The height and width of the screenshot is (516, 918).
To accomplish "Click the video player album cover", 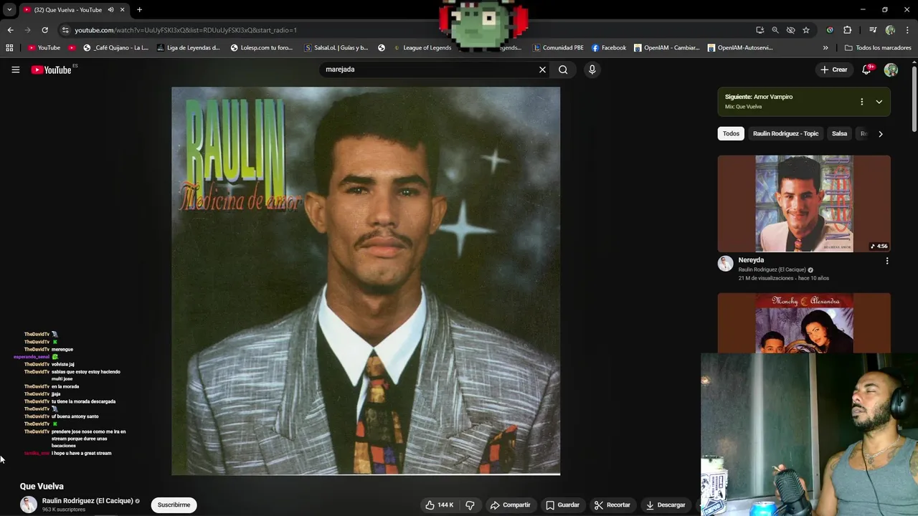I will coord(366,281).
